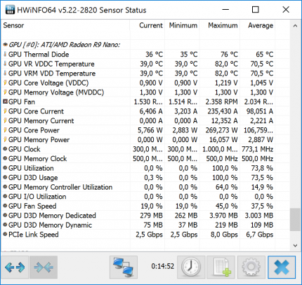The height and width of the screenshot is (285, 302).
Task: Click the 773,1 MHz average GPU clock value
Action: (x=258, y=149)
